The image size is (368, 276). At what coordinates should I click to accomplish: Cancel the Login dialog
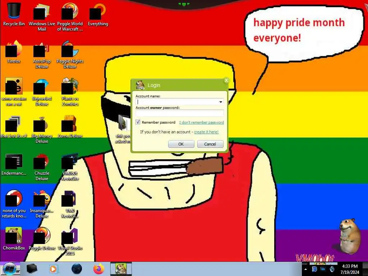(210, 144)
